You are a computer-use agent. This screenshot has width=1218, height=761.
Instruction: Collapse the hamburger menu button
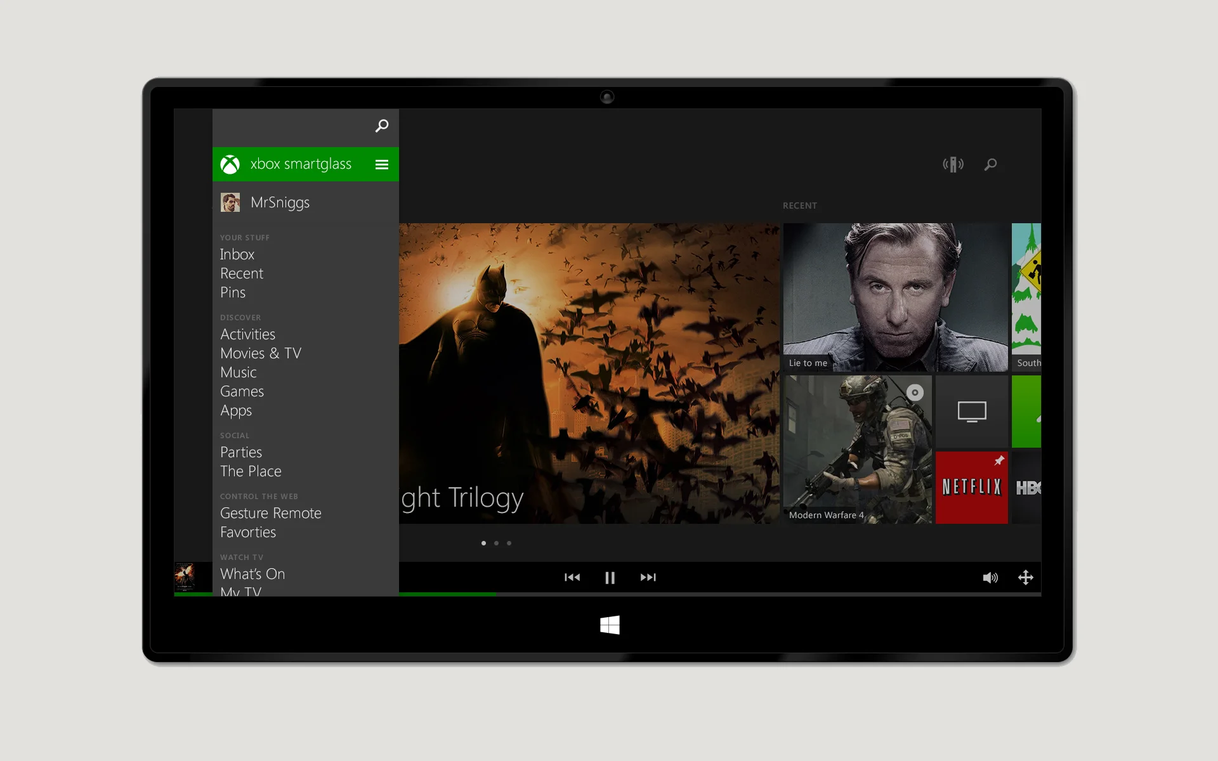coord(381,165)
